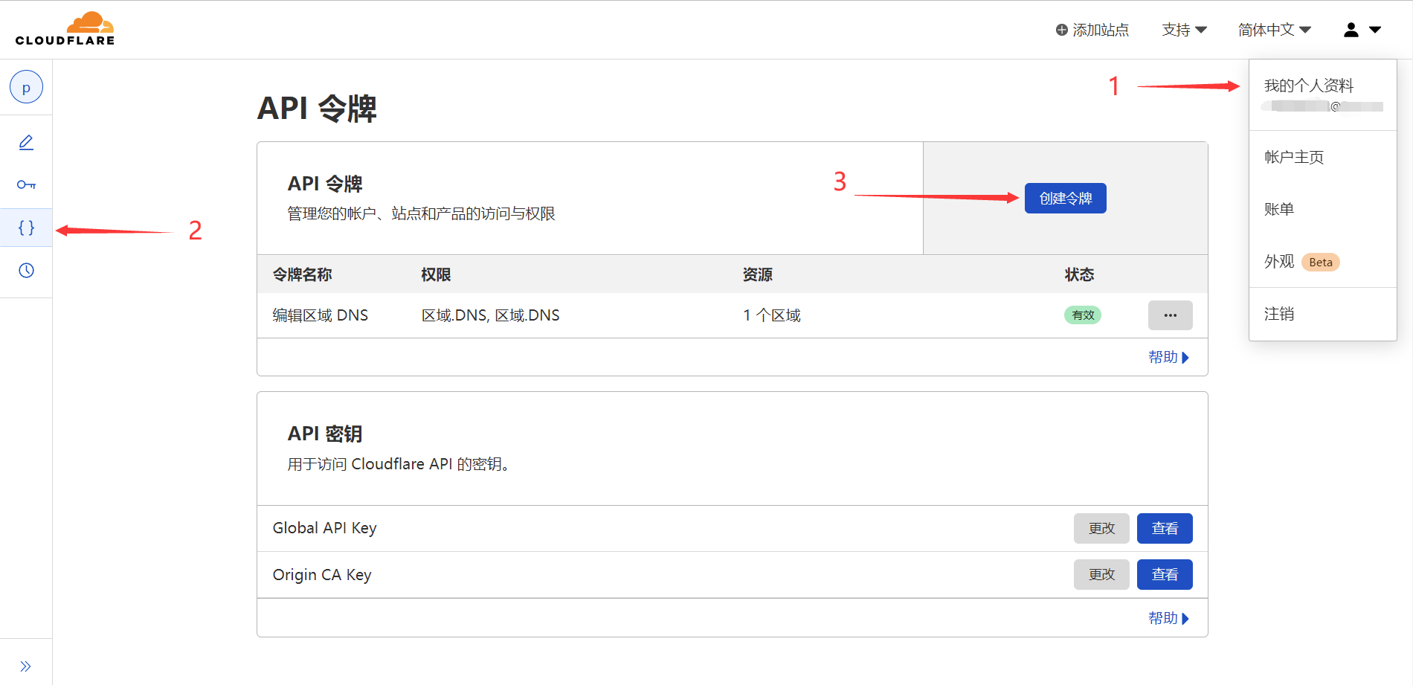The image size is (1413, 685).
Task: Click the Cloudflare logo in the top left
Action: [x=65, y=28]
